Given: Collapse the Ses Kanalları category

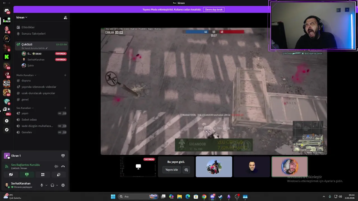Looking at the screenshot, I should 25,108.
